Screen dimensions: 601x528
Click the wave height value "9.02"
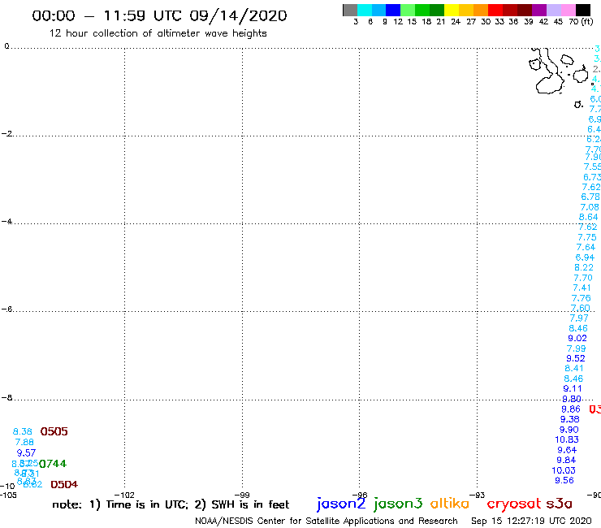[577, 338]
